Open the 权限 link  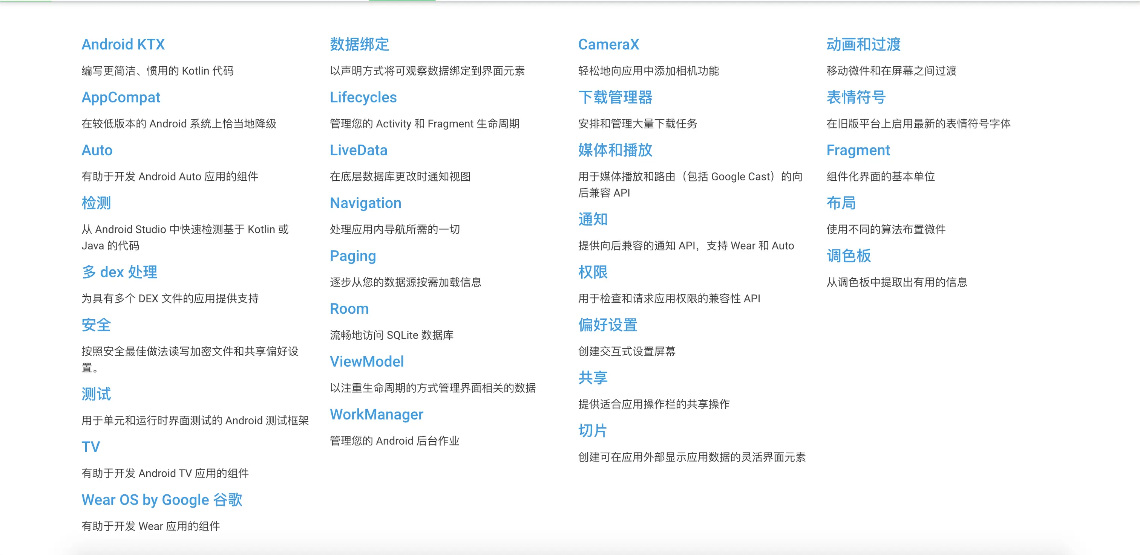pyautogui.click(x=593, y=272)
